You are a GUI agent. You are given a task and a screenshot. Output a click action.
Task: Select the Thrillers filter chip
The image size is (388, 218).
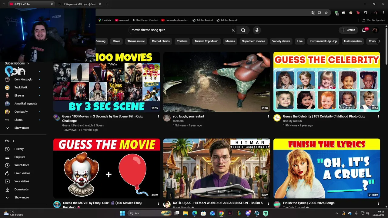tap(182, 41)
